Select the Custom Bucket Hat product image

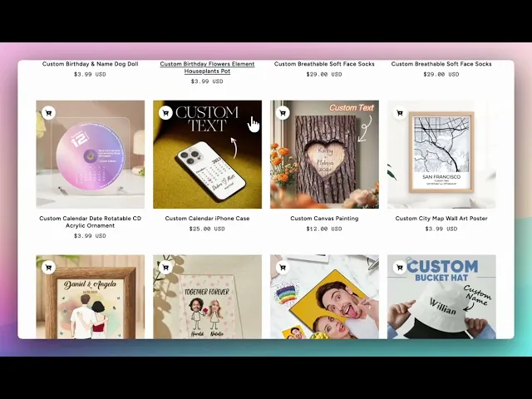pyautogui.click(x=441, y=297)
